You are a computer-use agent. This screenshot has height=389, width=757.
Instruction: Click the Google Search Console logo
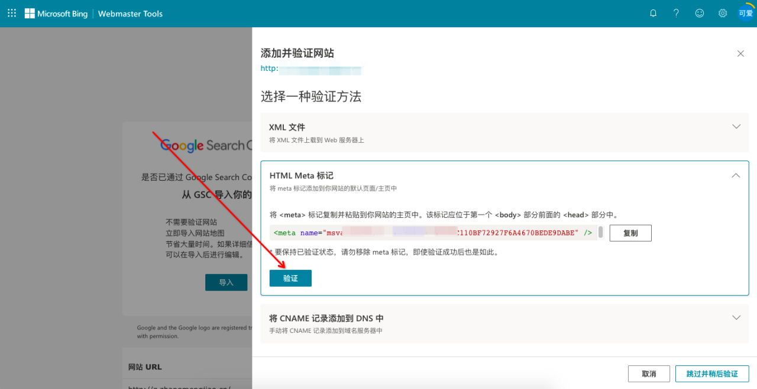[206, 145]
